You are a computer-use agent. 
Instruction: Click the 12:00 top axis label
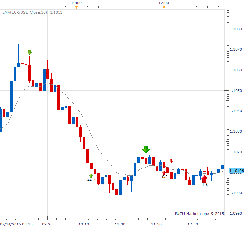pos(164,3)
